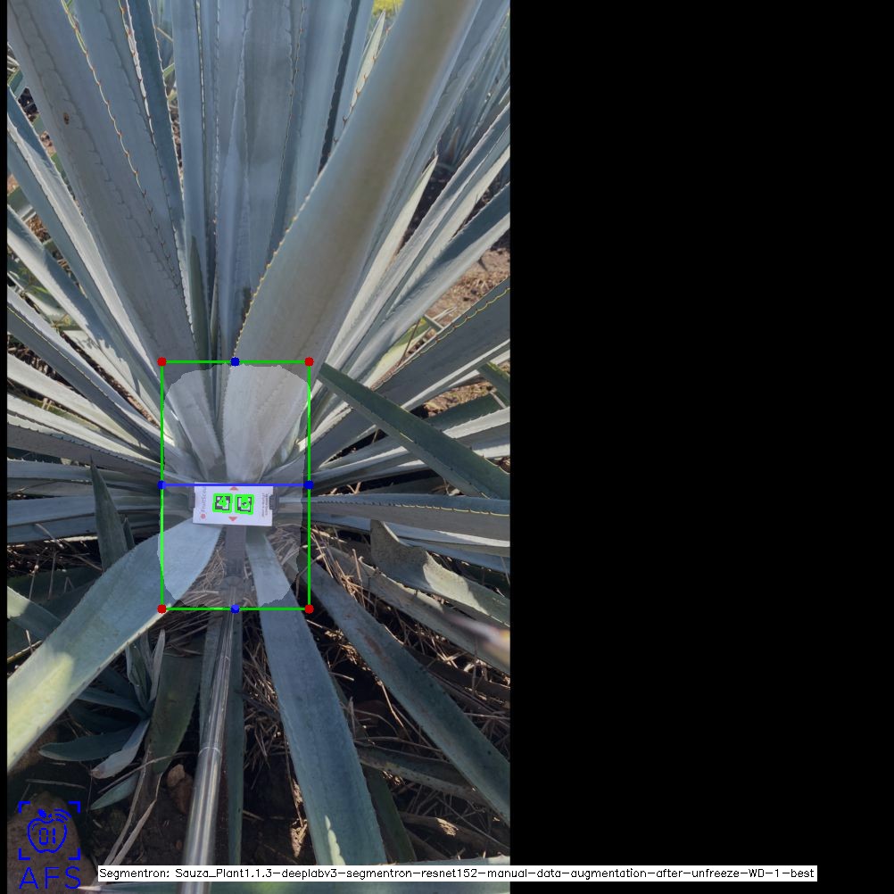Click the bottom-left red corner handle
Image resolution: width=894 pixels, height=894 pixels.
[x=161, y=608]
